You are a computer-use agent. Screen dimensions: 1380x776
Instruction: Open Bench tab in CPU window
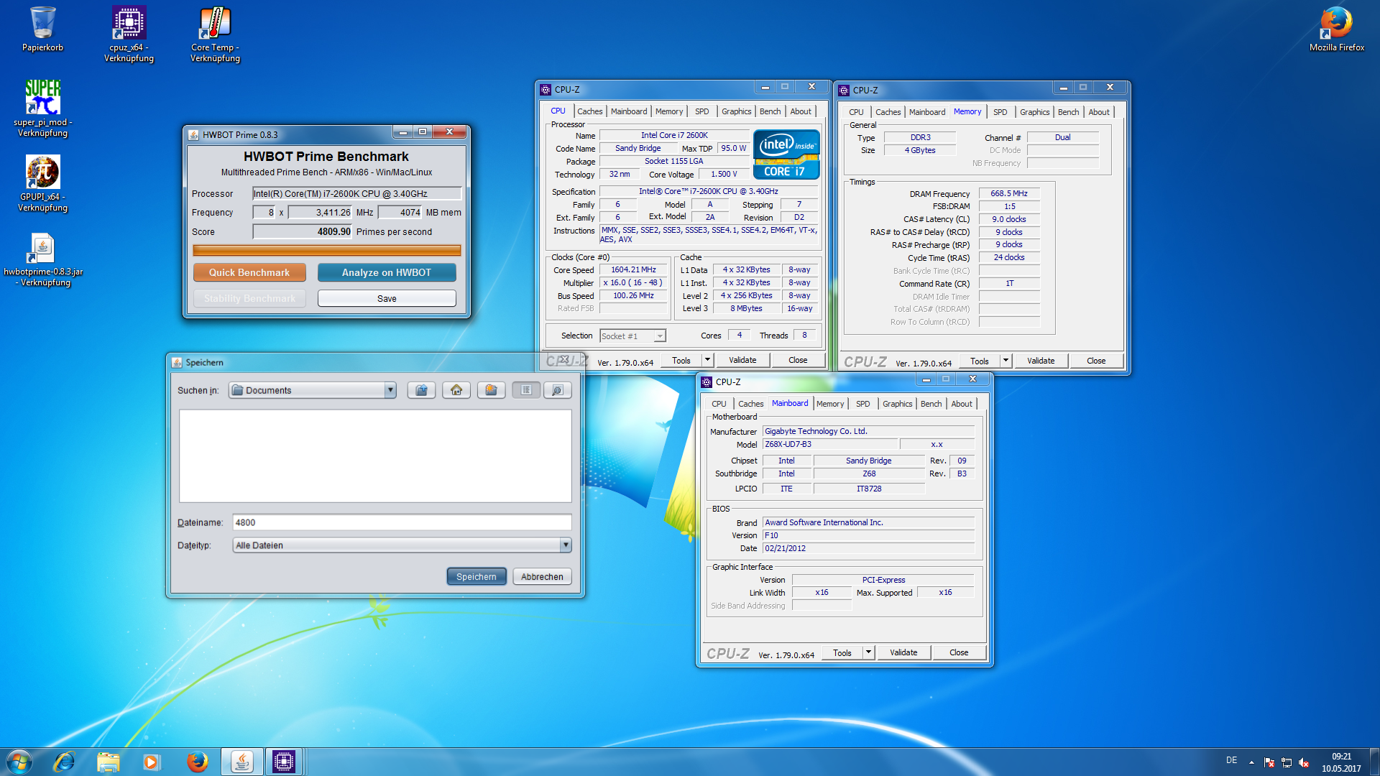[x=770, y=111]
